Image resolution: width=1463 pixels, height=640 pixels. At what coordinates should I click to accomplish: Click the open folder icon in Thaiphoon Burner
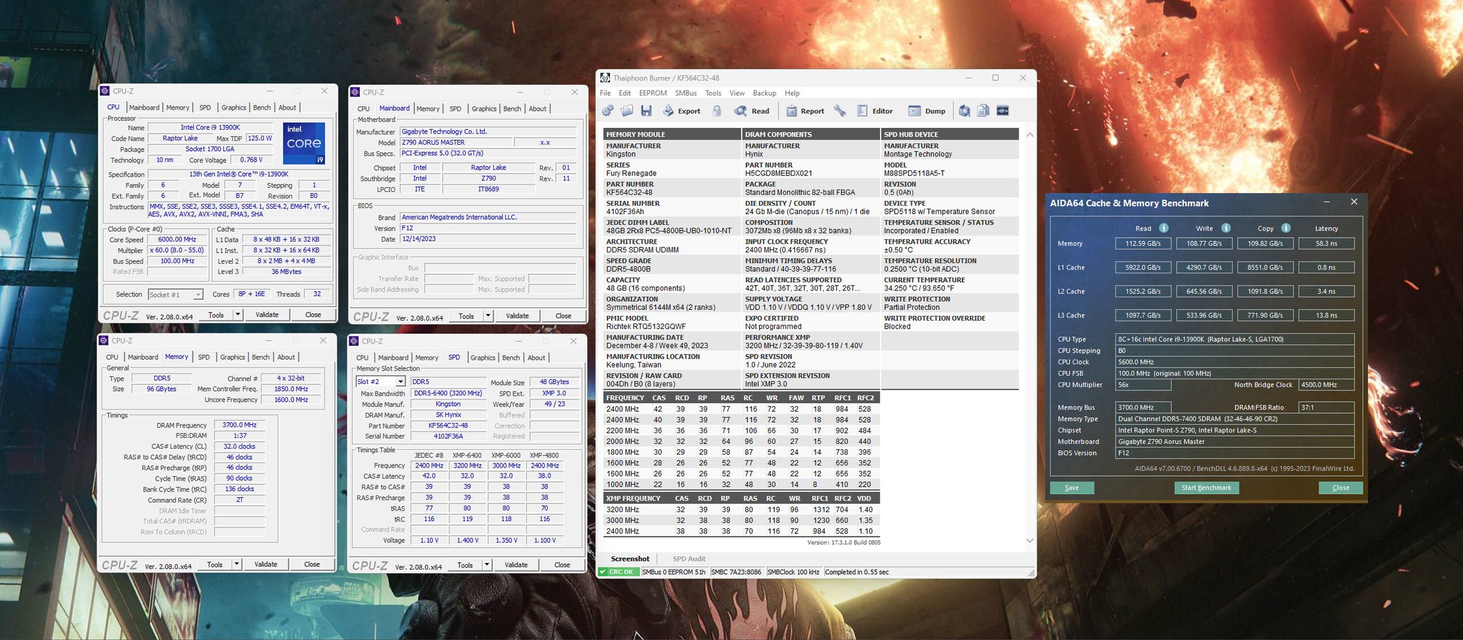[627, 111]
